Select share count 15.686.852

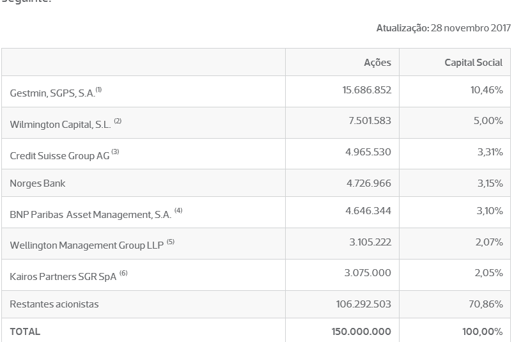367,90
